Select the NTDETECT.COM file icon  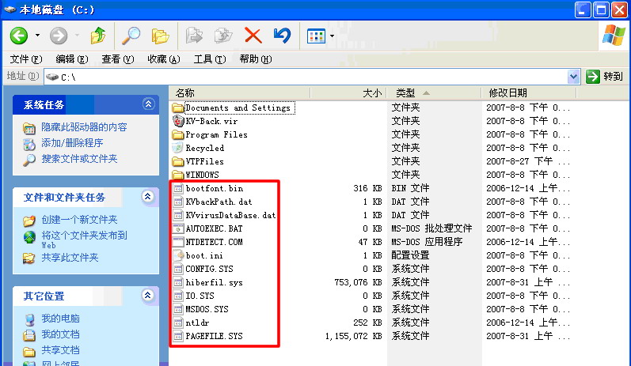pyautogui.click(x=178, y=242)
